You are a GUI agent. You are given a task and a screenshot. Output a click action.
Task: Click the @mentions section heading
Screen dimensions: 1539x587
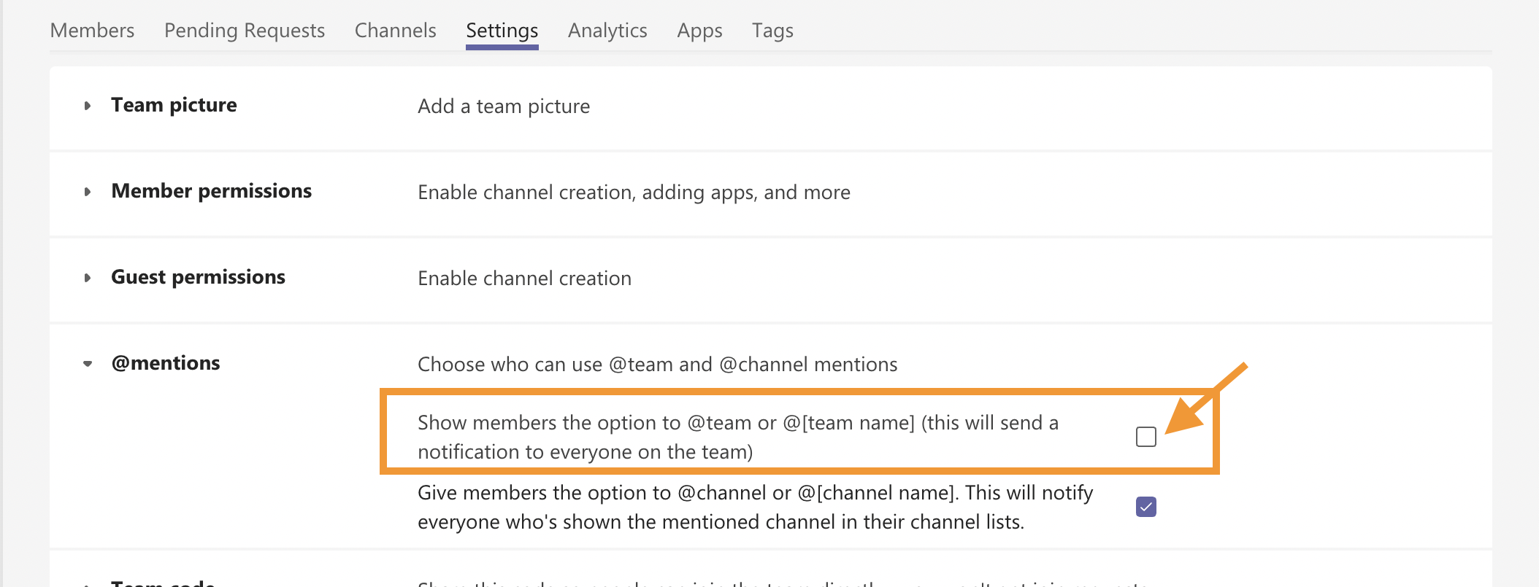click(165, 363)
